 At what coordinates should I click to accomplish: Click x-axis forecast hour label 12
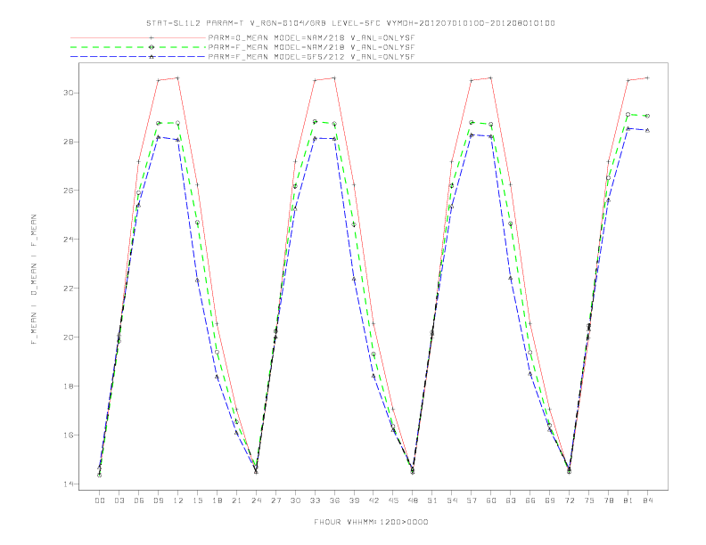178,500
